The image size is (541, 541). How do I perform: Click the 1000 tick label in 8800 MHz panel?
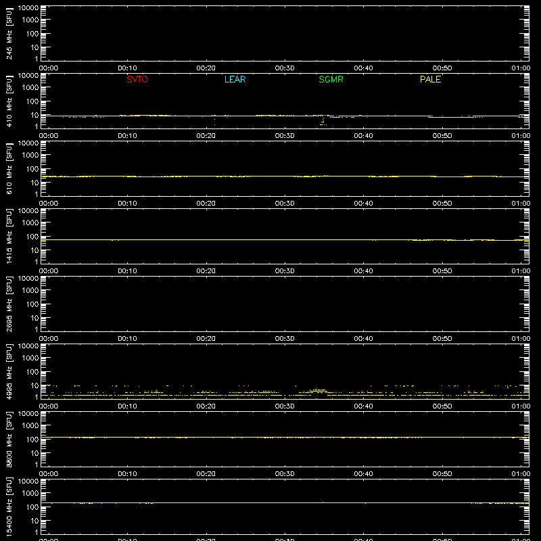(30, 426)
